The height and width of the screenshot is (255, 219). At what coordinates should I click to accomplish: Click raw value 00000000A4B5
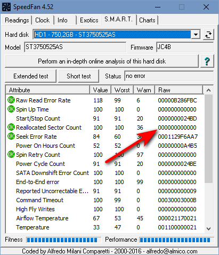tap(177, 146)
